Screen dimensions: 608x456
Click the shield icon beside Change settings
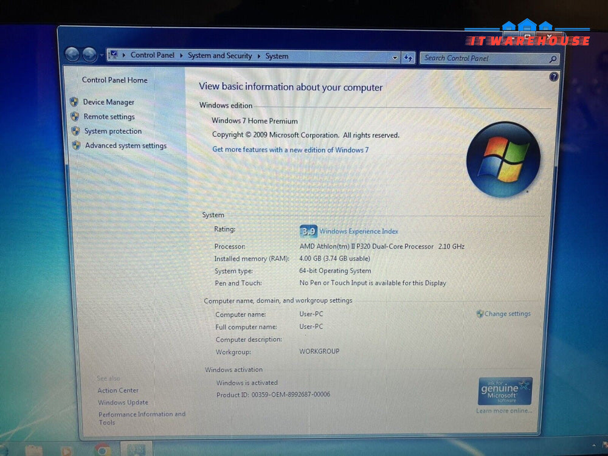tap(480, 314)
